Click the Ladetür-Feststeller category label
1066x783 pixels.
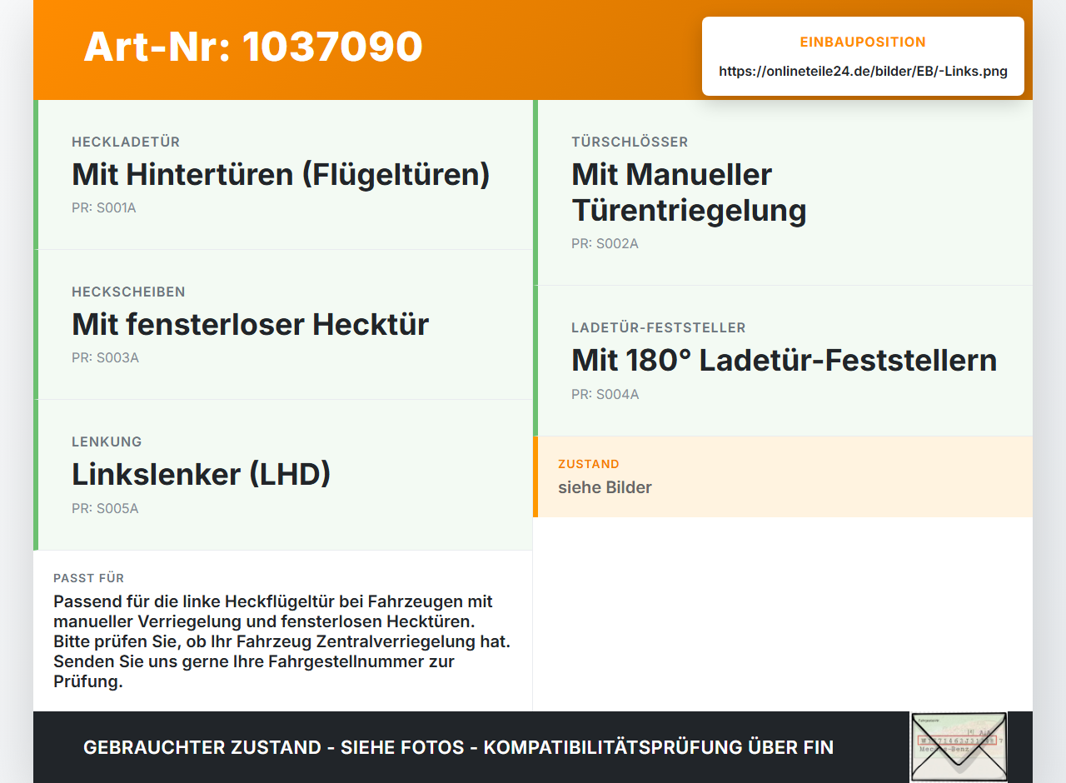tap(659, 328)
